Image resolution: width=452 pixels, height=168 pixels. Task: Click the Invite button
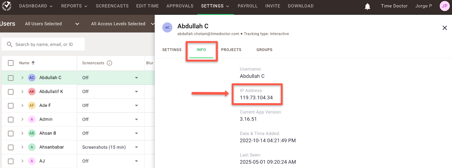coord(273,6)
